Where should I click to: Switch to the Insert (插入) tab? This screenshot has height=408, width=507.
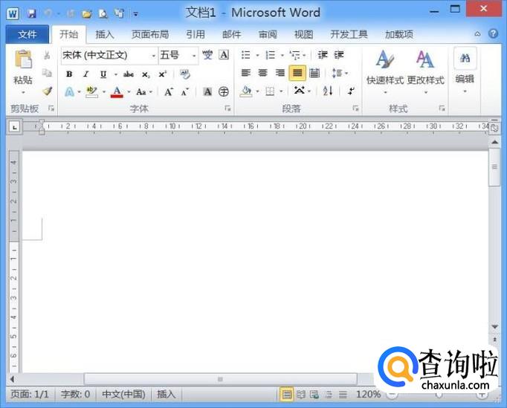[x=104, y=34]
